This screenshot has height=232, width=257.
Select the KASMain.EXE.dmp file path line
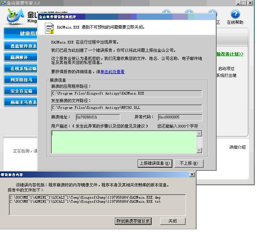[85, 197]
